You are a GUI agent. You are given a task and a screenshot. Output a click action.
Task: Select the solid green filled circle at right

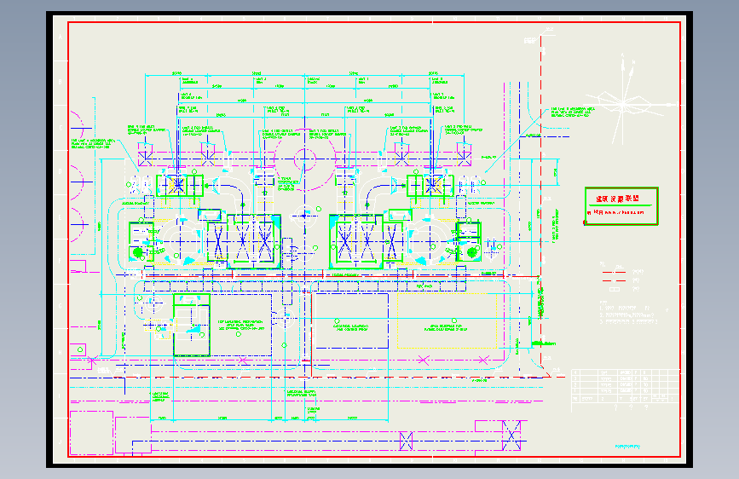471,252
